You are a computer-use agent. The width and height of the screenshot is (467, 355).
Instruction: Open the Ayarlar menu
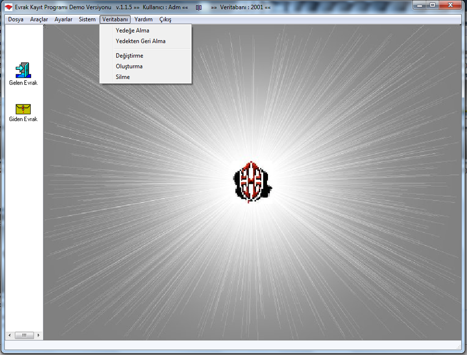click(x=63, y=19)
